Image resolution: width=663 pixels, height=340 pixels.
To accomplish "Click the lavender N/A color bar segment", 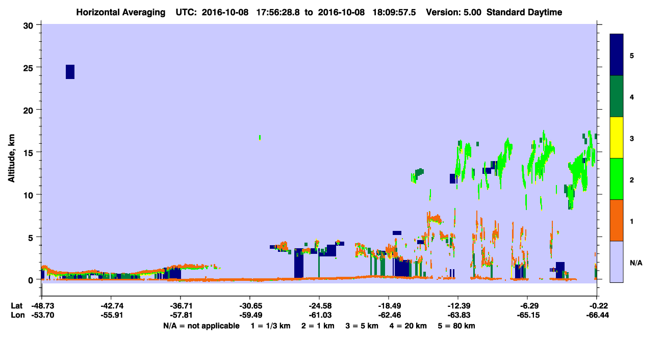I will 617,261.
